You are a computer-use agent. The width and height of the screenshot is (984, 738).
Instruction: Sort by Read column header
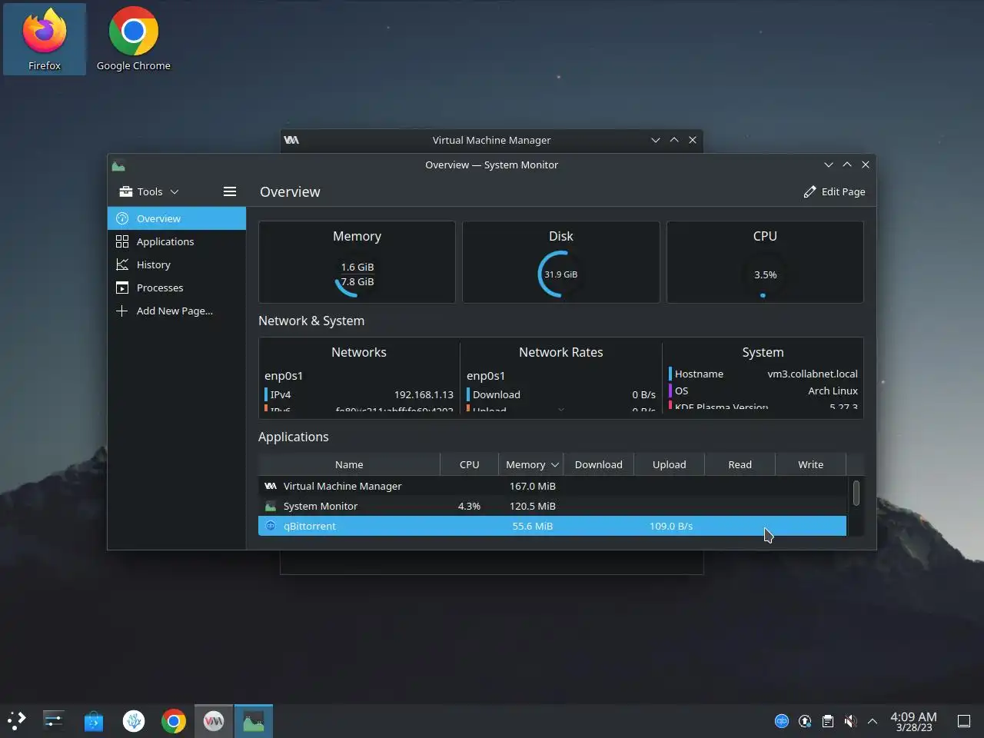pos(740,464)
